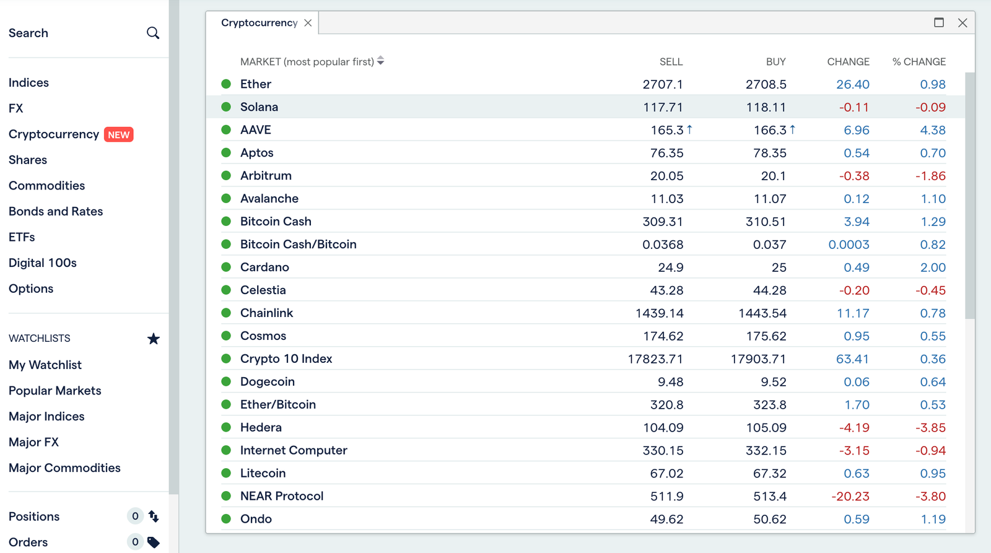Image resolution: width=991 pixels, height=553 pixels.
Task: Click the sidebar vertical scrollbar
Action: pos(174,248)
